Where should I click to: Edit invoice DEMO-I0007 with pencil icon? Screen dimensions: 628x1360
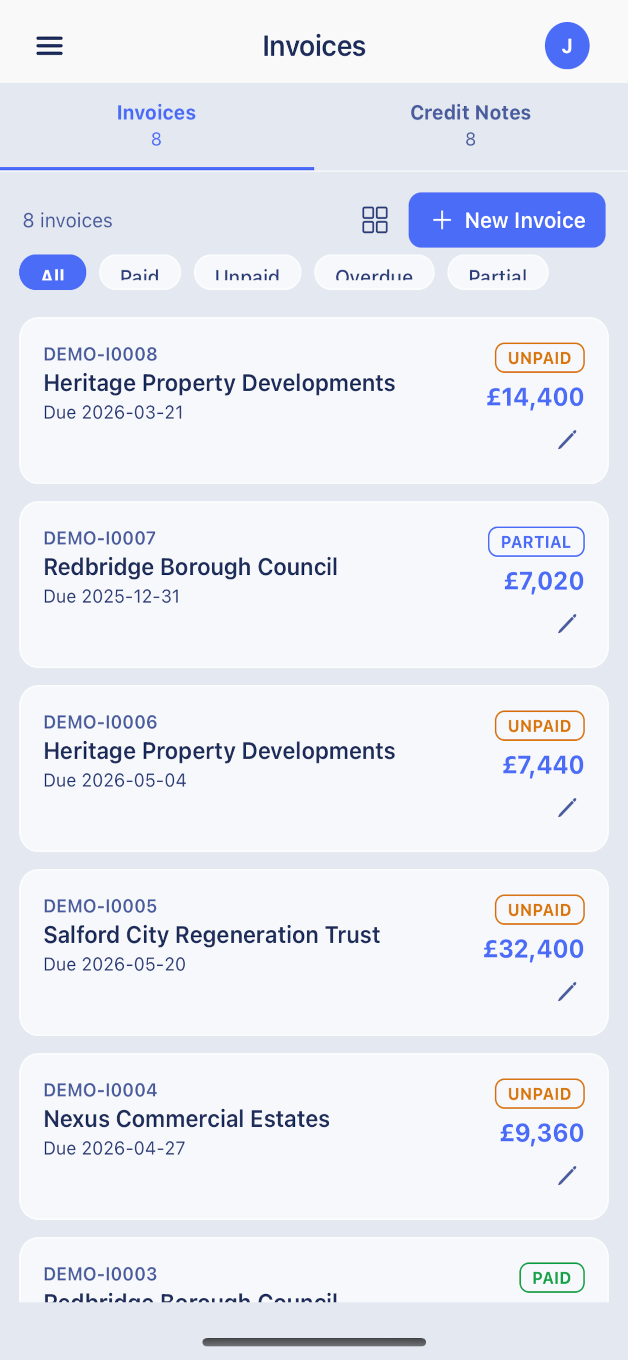click(x=567, y=623)
